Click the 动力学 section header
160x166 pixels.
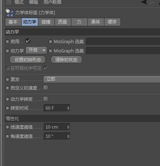point(82,32)
